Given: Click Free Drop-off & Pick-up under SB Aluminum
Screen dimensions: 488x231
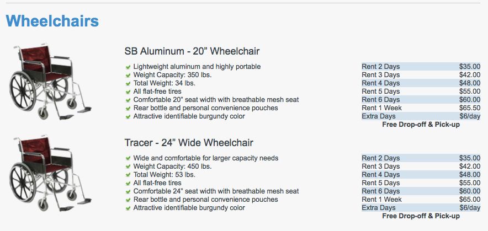Looking at the screenshot, I should [x=421, y=125].
